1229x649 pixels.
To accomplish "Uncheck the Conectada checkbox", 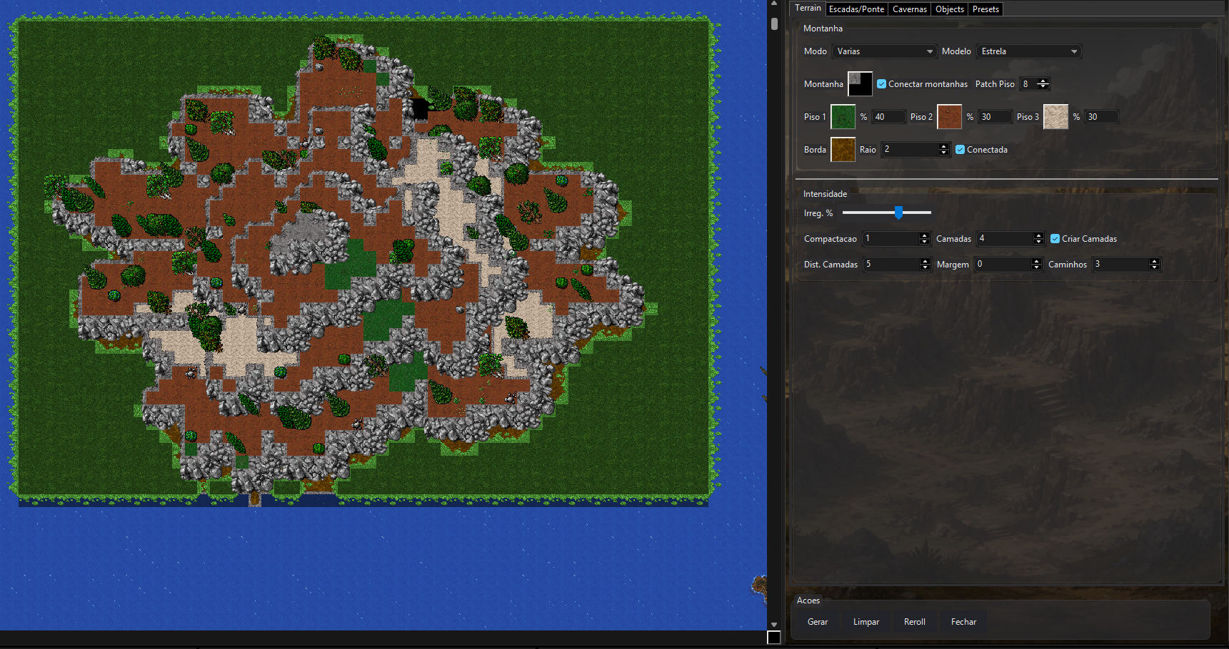I will (x=960, y=150).
